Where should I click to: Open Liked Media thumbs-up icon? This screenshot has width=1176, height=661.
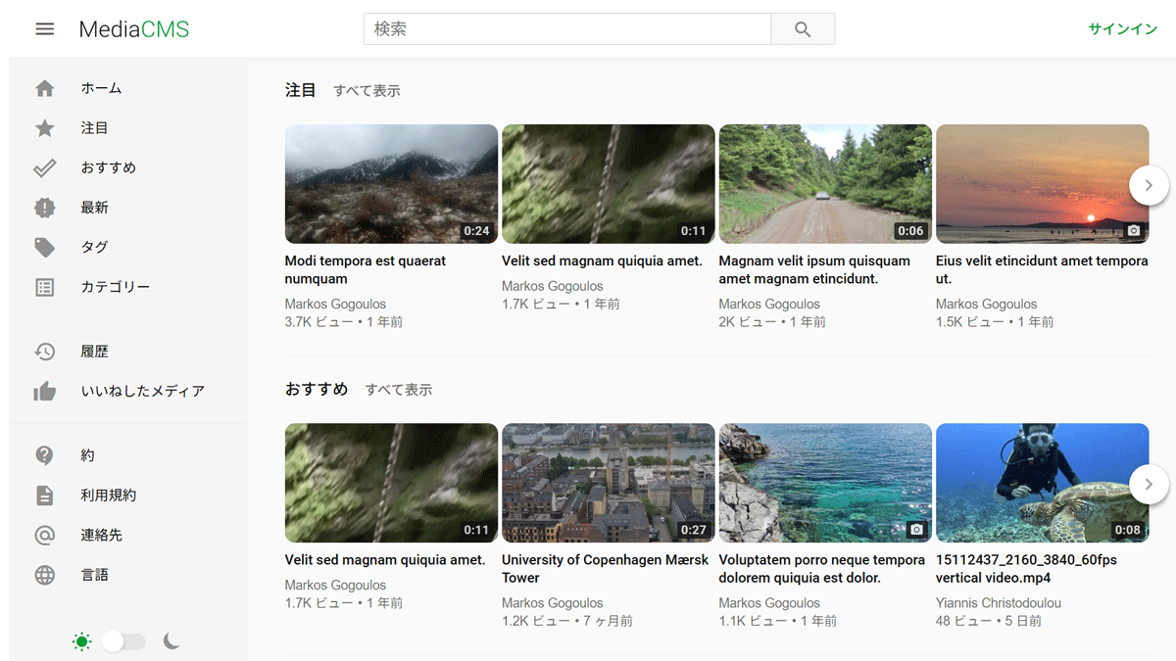(x=45, y=392)
